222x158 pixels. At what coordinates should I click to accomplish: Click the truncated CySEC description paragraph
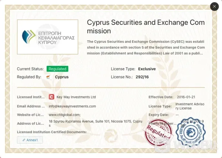click(145, 47)
